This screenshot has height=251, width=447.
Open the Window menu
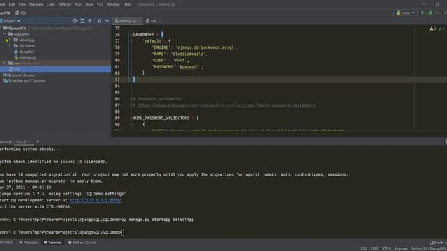click(x=113, y=4)
